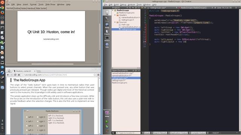Split the Open Documents pane
241x135 pixels.
click(x=136, y=70)
